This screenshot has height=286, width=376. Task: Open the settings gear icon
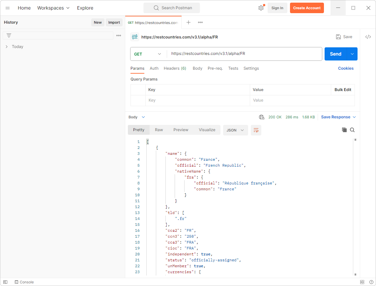[x=261, y=8]
